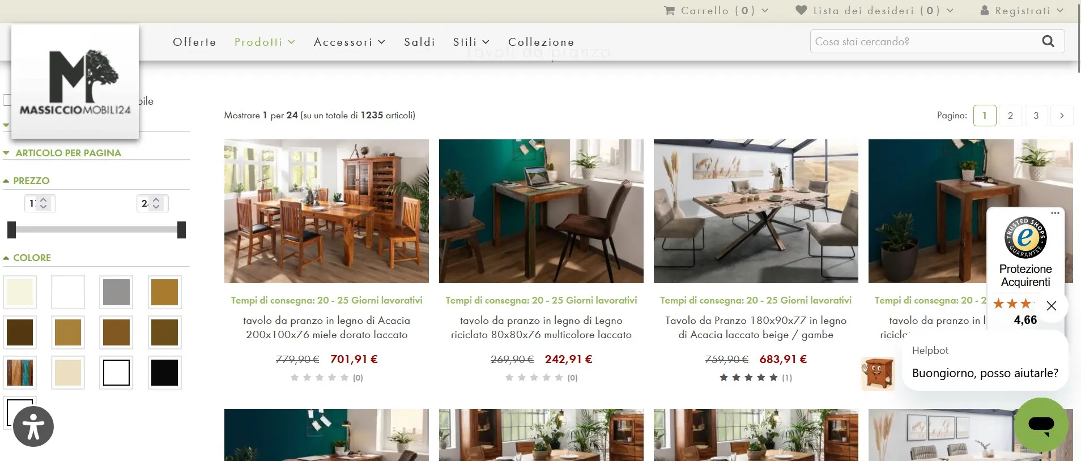This screenshot has height=461, width=1081.
Task: Click the Massicciomobili24 logo
Action: click(75, 82)
